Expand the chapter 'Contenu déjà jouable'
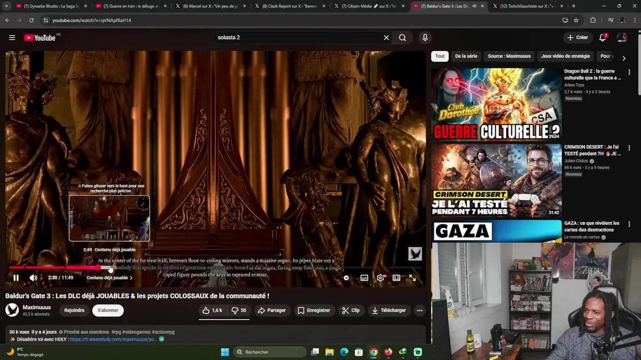Screen dimensions: 641x360 [x=109, y=277]
